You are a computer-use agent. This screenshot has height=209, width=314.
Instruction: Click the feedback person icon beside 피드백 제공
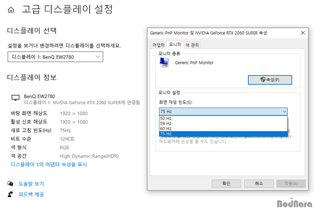tap(10, 194)
